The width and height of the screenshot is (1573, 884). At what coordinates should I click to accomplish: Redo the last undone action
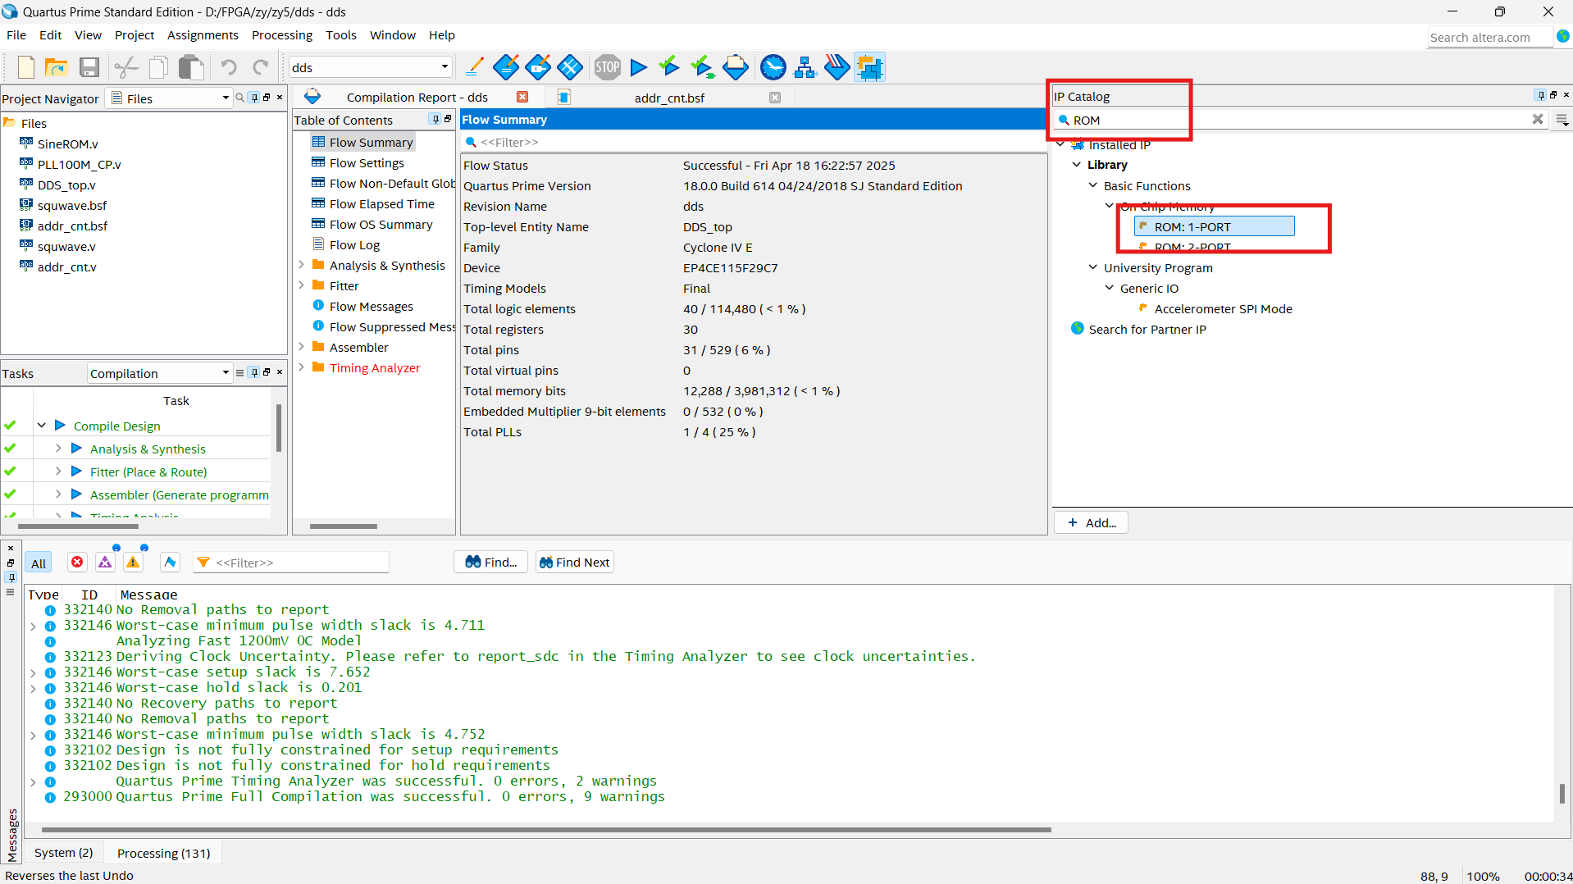pos(261,67)
